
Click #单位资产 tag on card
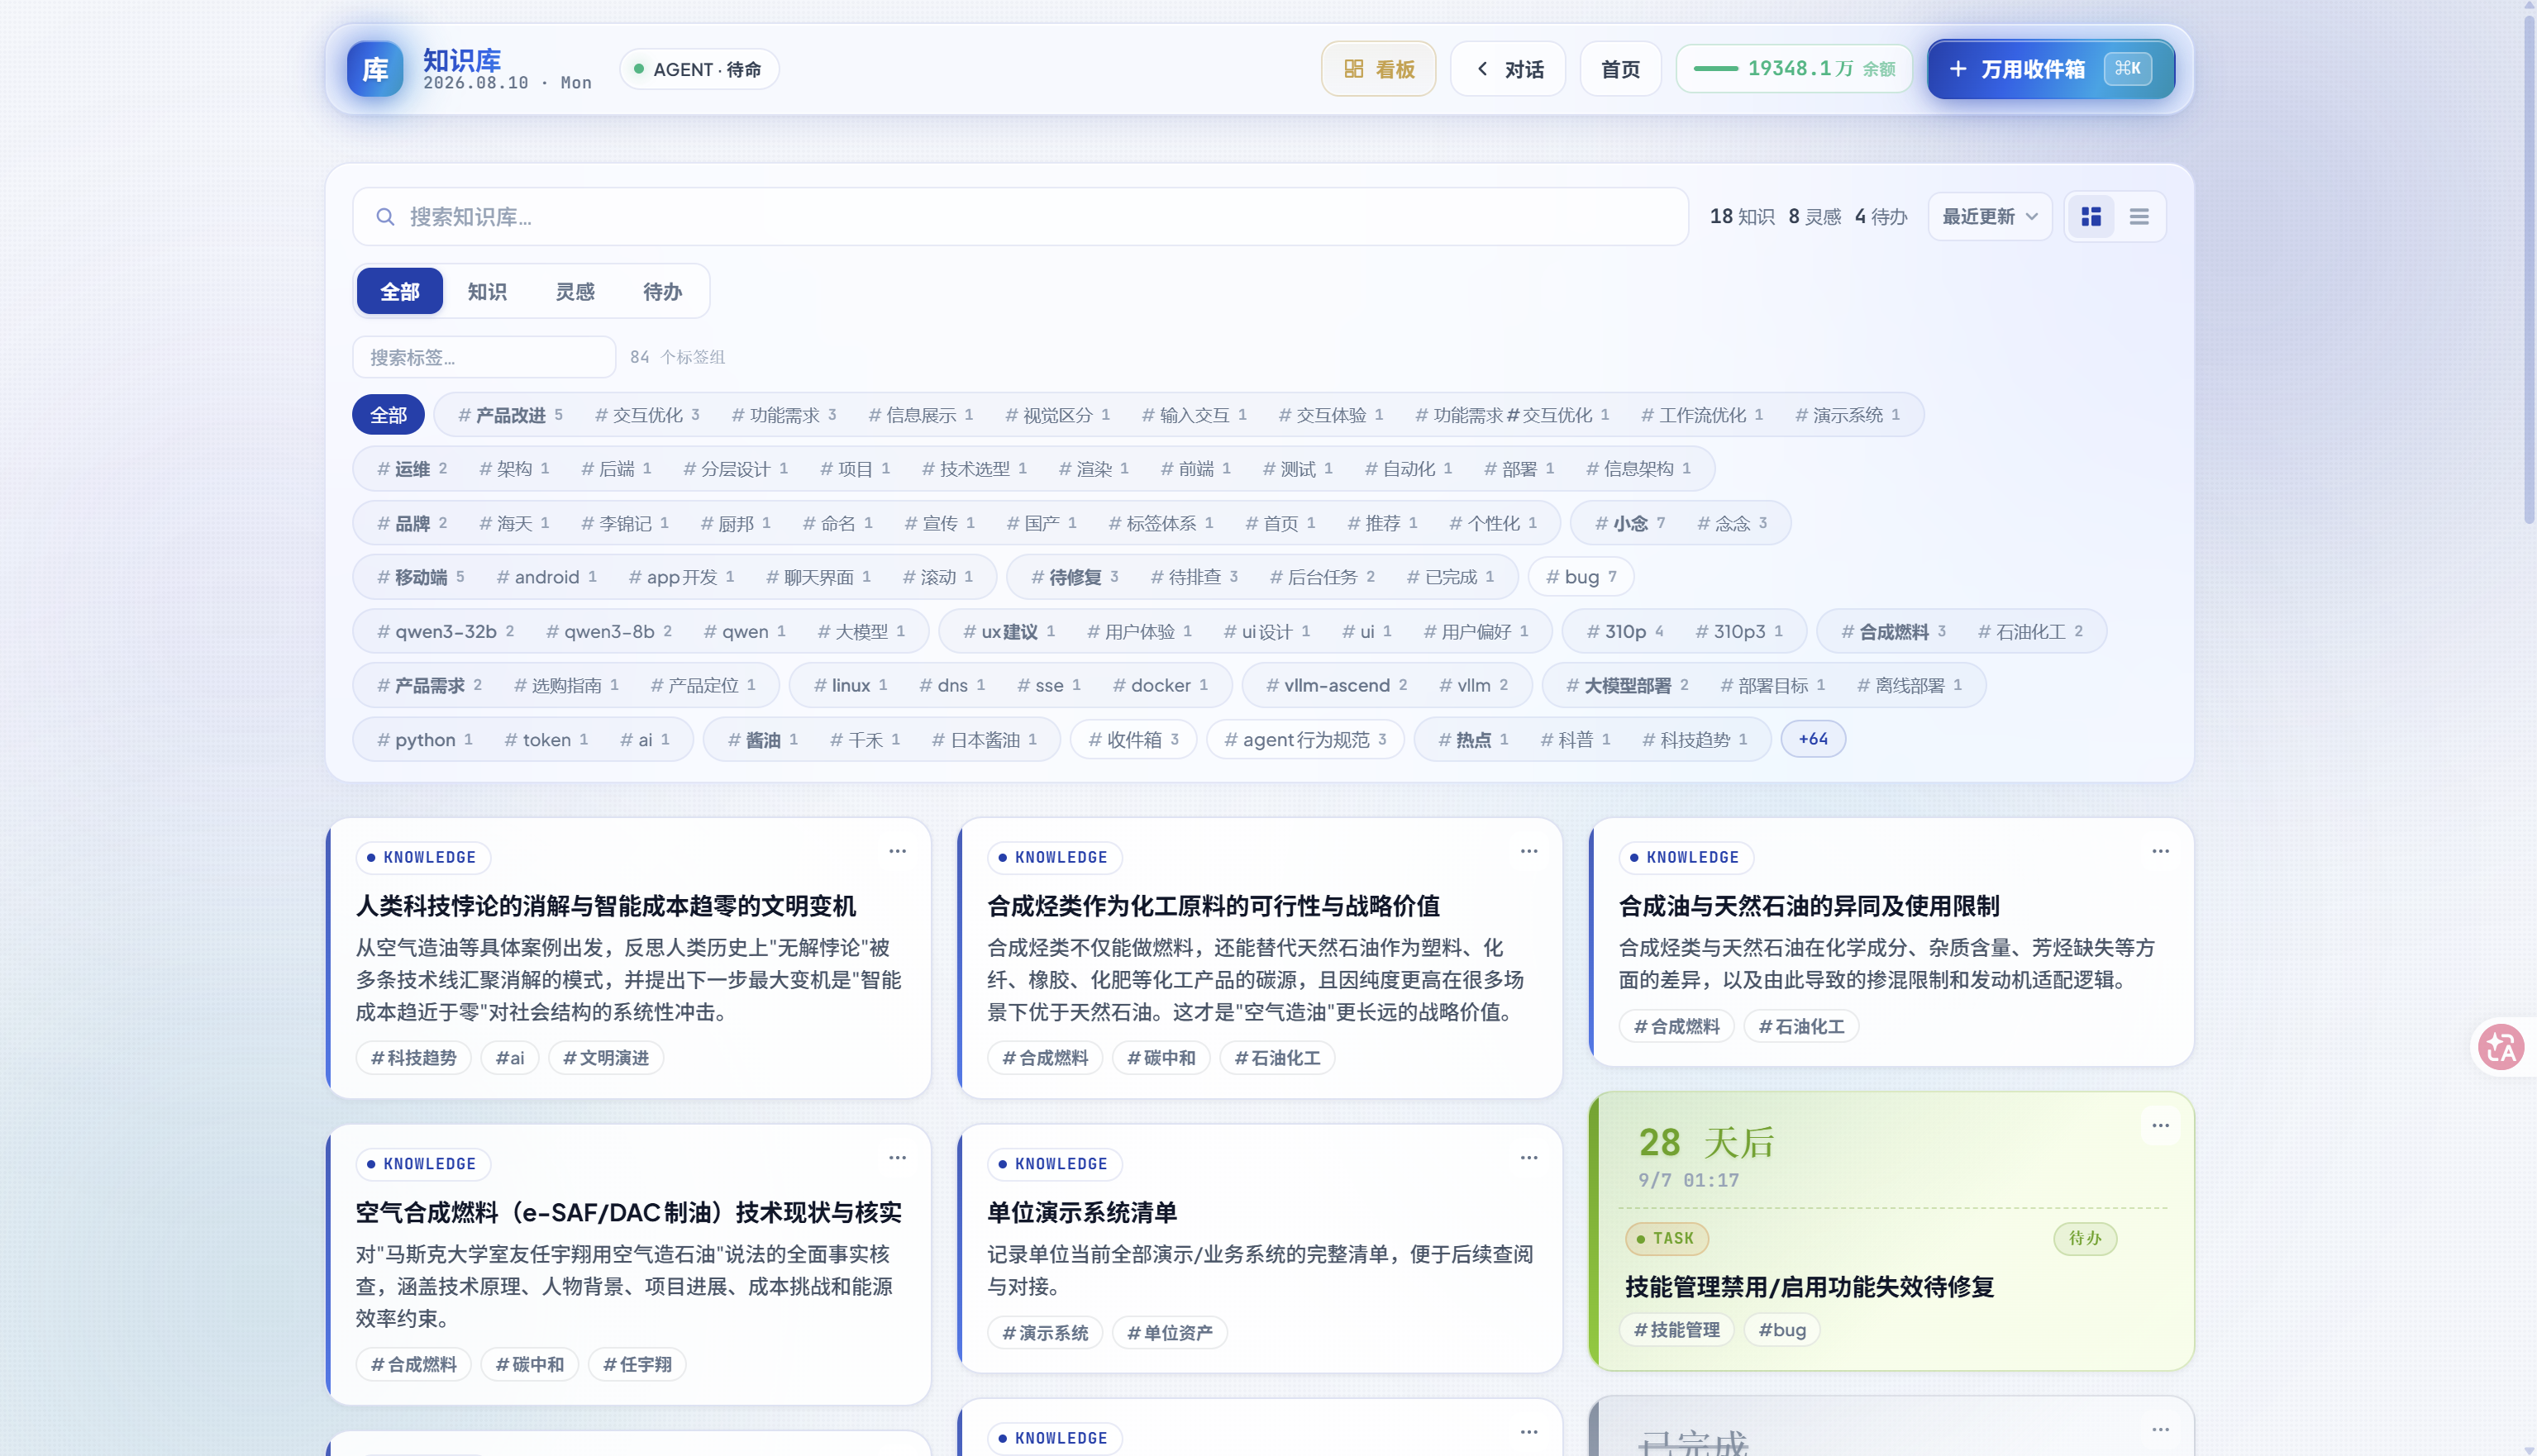(x=1170, y=1333)
